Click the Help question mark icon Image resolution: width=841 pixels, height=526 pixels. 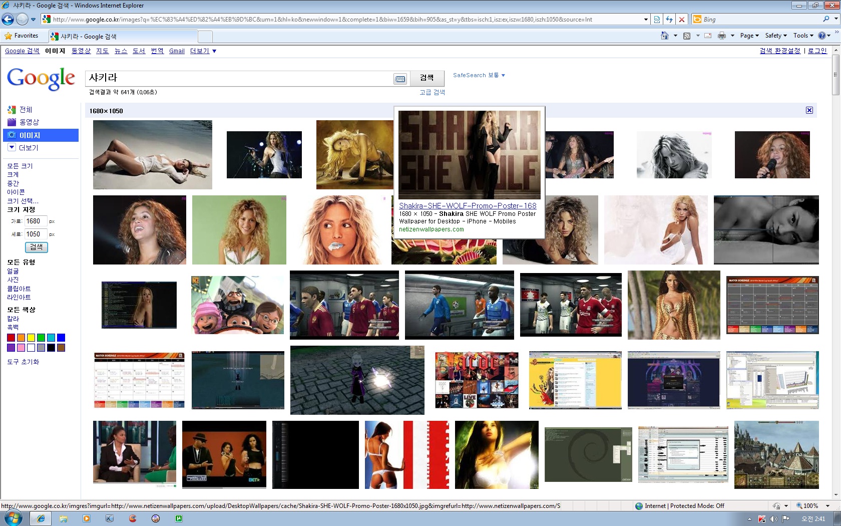click(821, 36)
